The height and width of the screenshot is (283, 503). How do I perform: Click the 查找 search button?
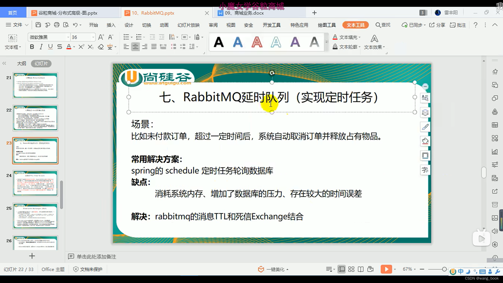pos(383,25)
